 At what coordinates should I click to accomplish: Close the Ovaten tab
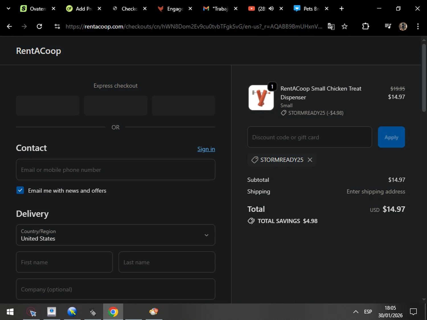54,9
